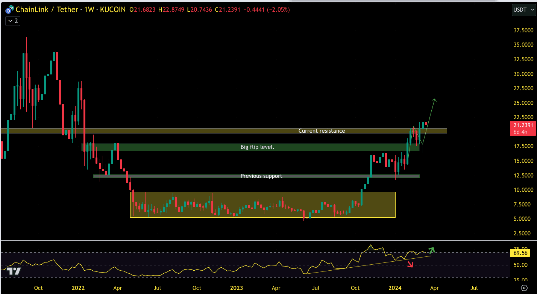The width and height of the screenshot is (537, 294).
Task: Select the 2024 label on the time axis
Action: tap(395, 288)
